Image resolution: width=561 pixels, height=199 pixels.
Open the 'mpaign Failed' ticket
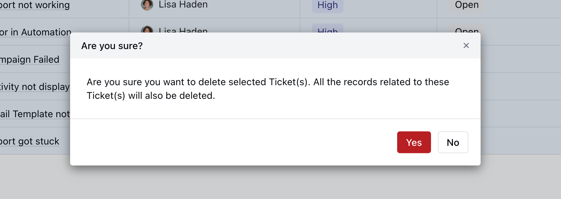[30, 59]
